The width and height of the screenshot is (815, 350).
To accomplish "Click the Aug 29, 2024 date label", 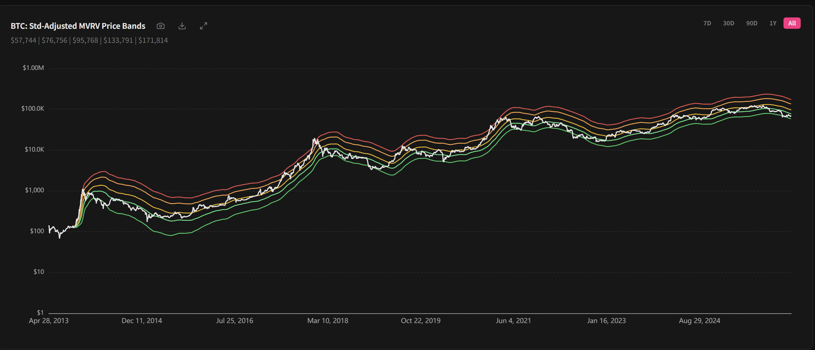I will coord(699,321).
